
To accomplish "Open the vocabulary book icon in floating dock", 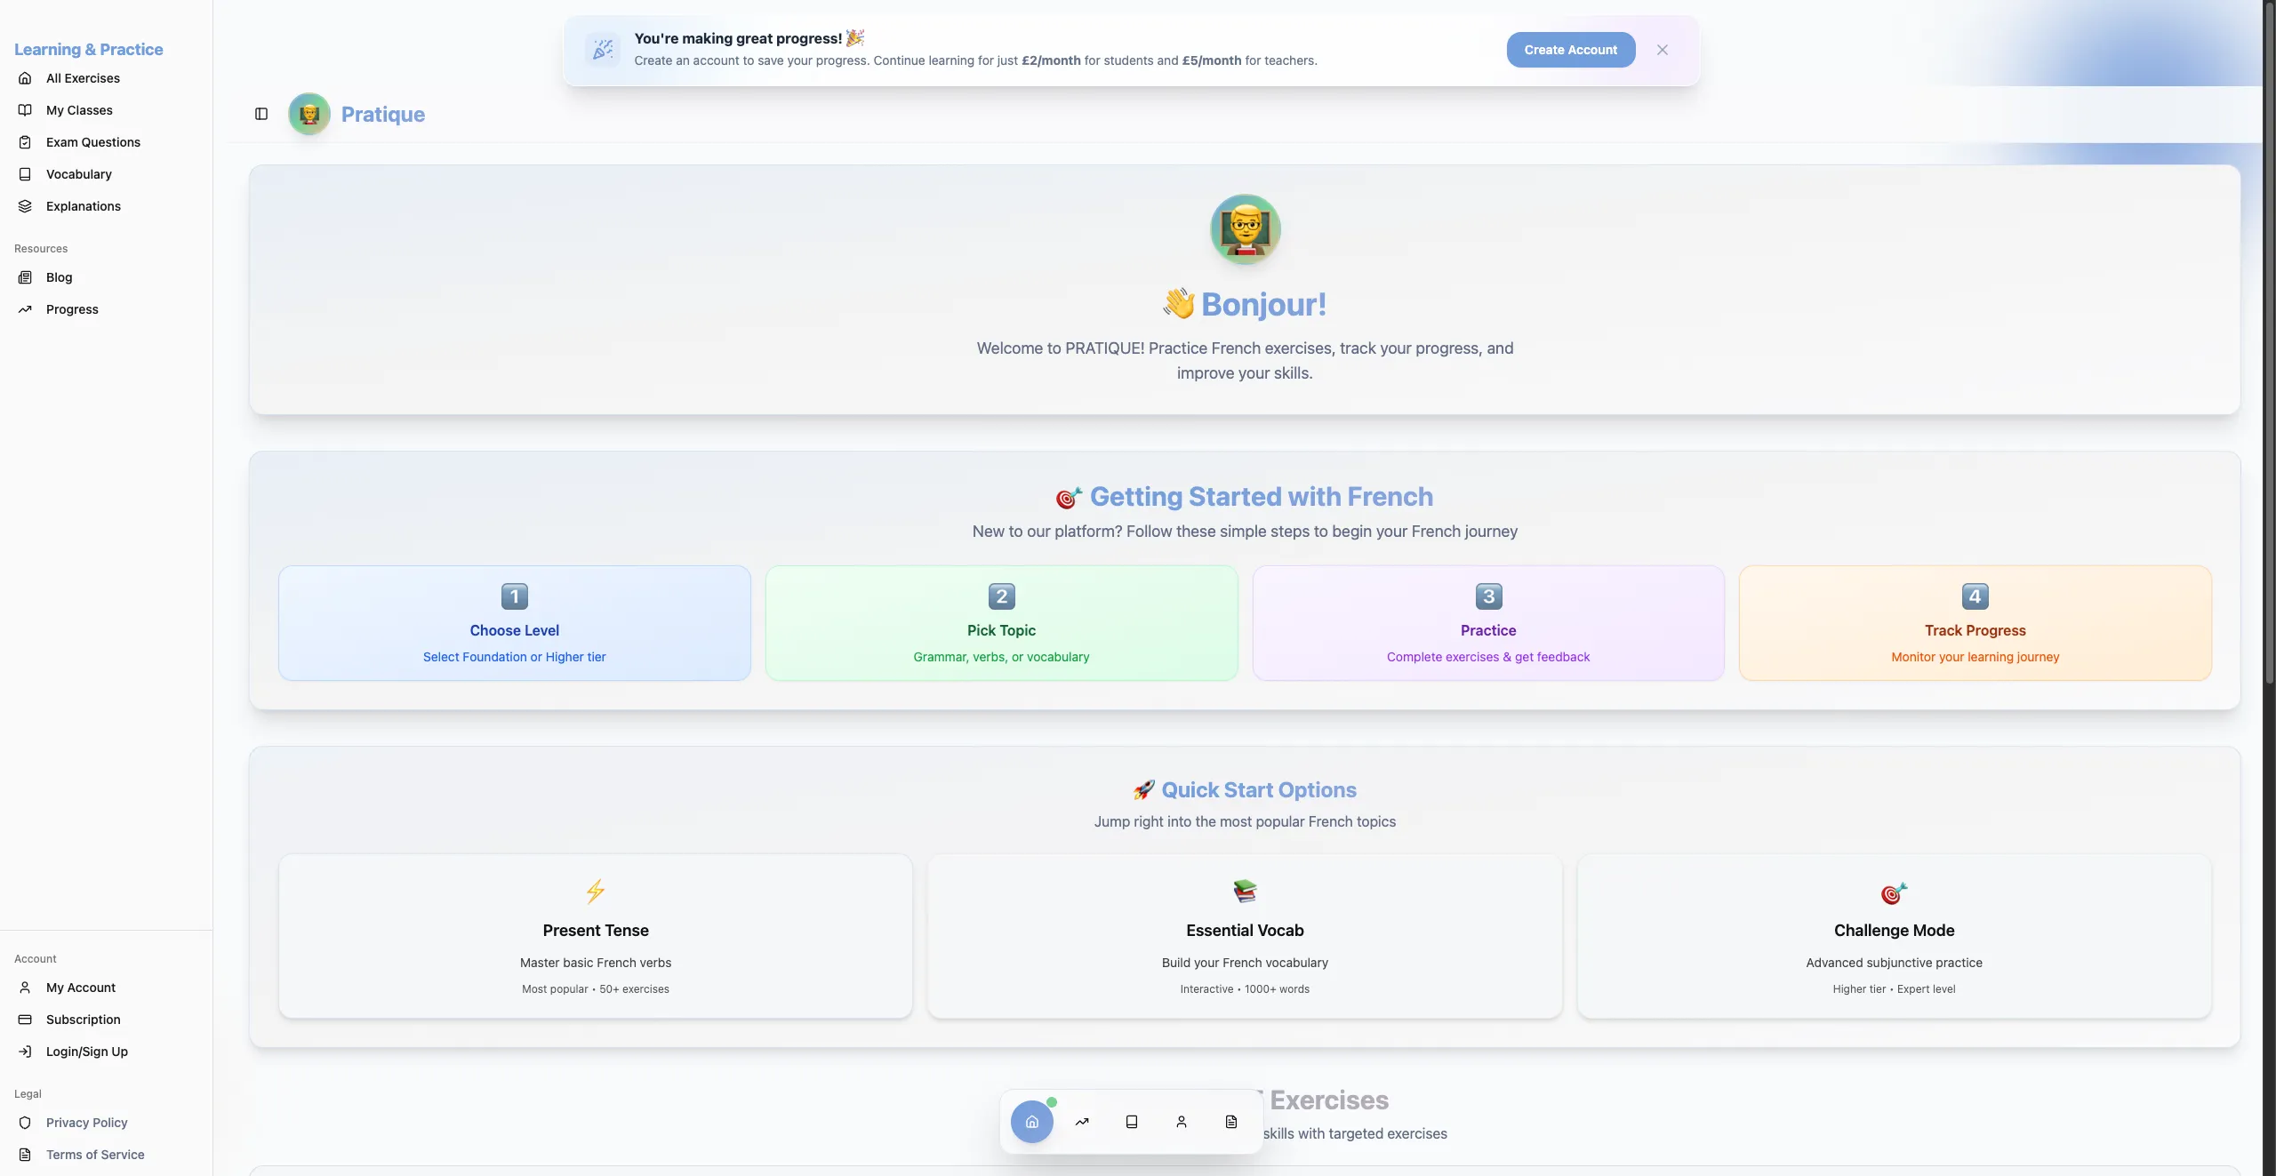I will (x=1132, y=1122).
